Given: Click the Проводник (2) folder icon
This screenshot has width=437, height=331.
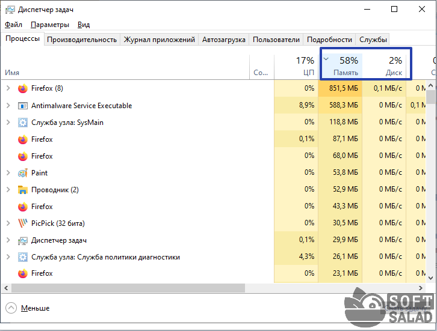Looking at the screenshot, I should (23, 190).
